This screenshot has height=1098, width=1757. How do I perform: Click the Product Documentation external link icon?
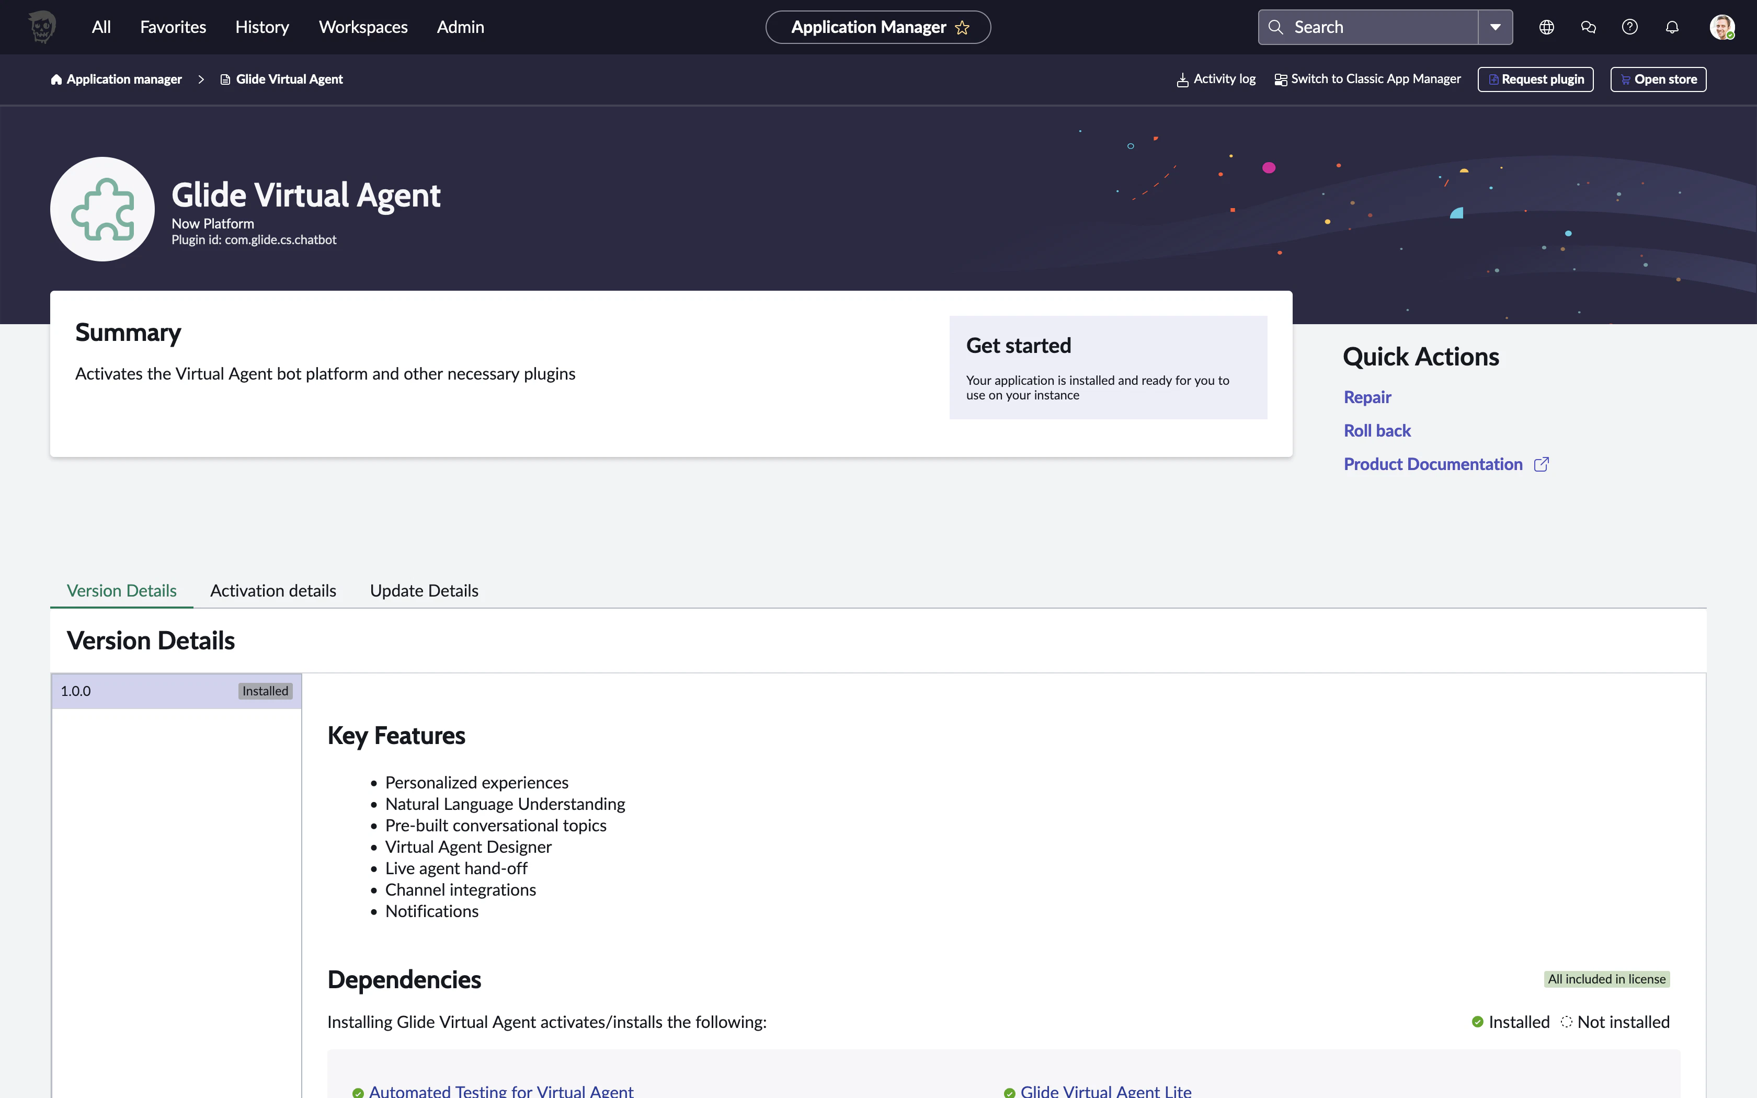tap(1542, 464)
